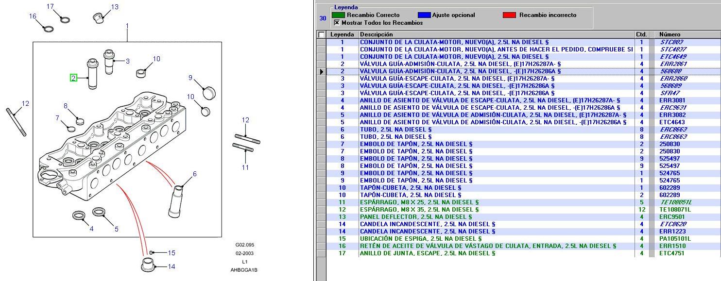Select callout 13 at top of diagram

pos(115,7)
